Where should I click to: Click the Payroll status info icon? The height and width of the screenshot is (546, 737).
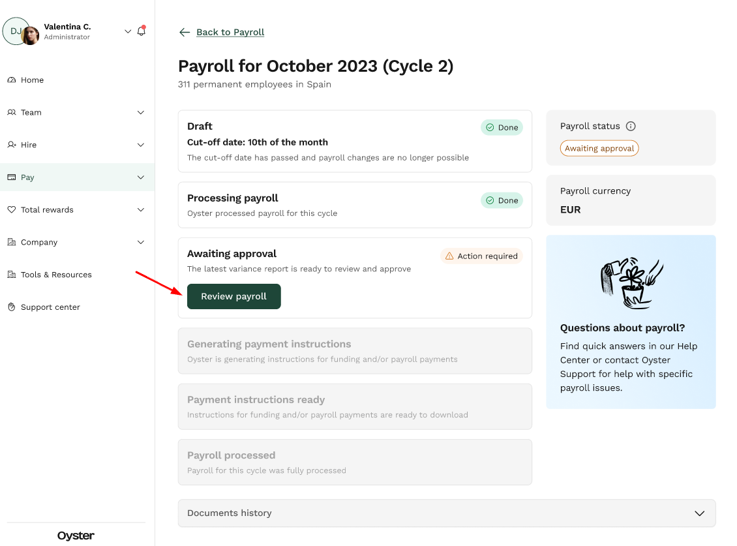click(631, 126)
